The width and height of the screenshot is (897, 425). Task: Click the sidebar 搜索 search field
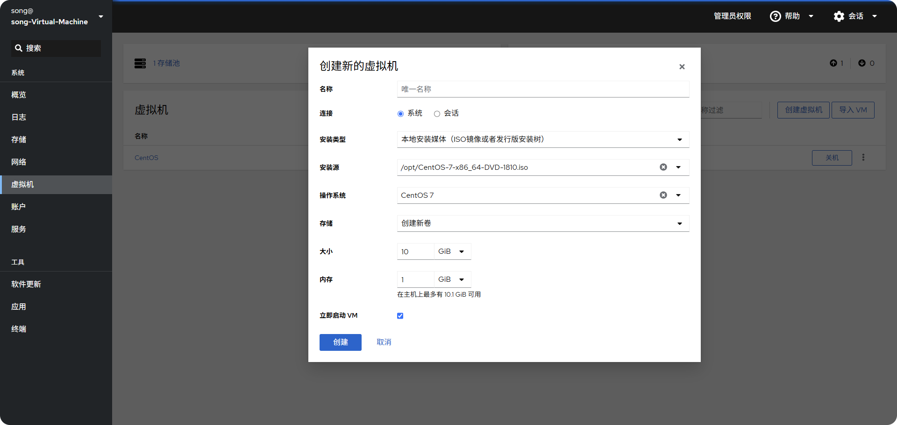[x=56, y=49]
